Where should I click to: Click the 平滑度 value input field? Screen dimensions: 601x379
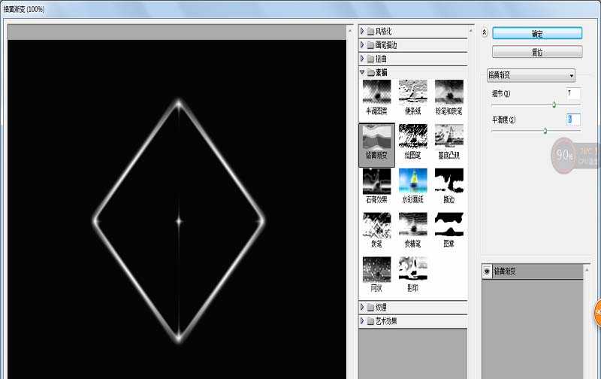click(573, 120)
